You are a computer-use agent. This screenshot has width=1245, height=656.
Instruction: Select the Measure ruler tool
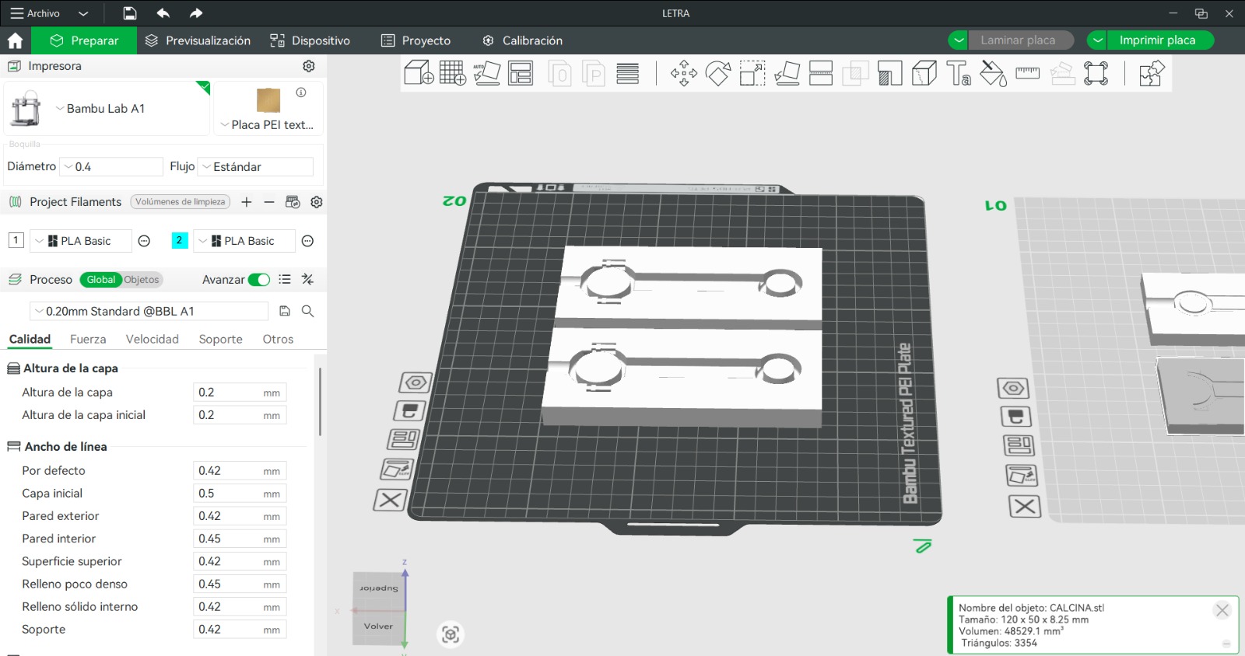coord(1027,73)
